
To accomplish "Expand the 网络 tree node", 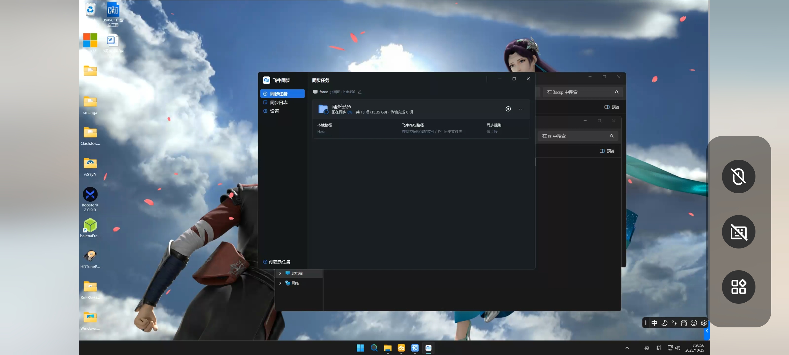I will click(280, 283).
